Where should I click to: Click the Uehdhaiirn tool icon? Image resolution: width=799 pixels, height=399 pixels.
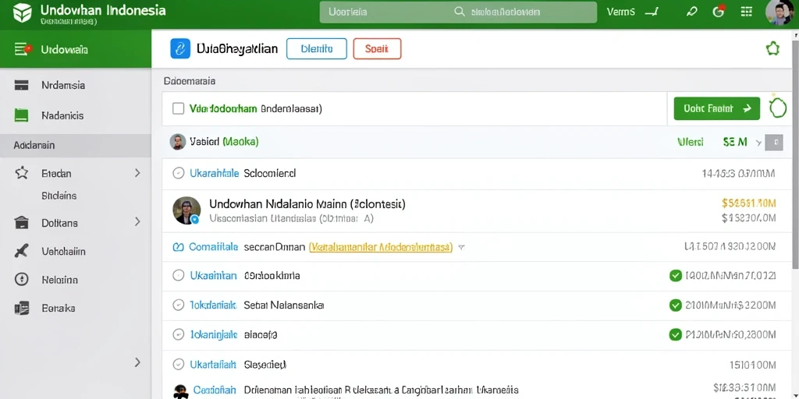tap(21, 251)
